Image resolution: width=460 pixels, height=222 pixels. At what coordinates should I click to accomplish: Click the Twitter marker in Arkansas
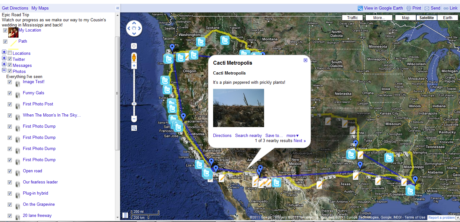coord(389,158)
